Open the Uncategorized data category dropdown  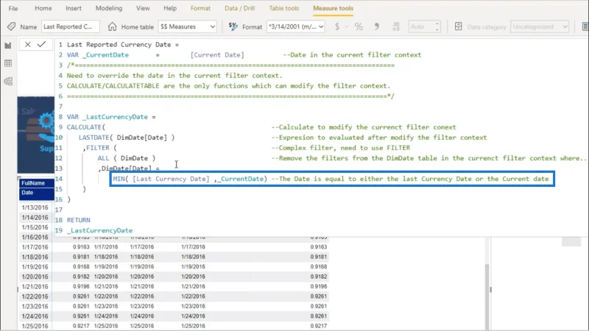point(540,26)
